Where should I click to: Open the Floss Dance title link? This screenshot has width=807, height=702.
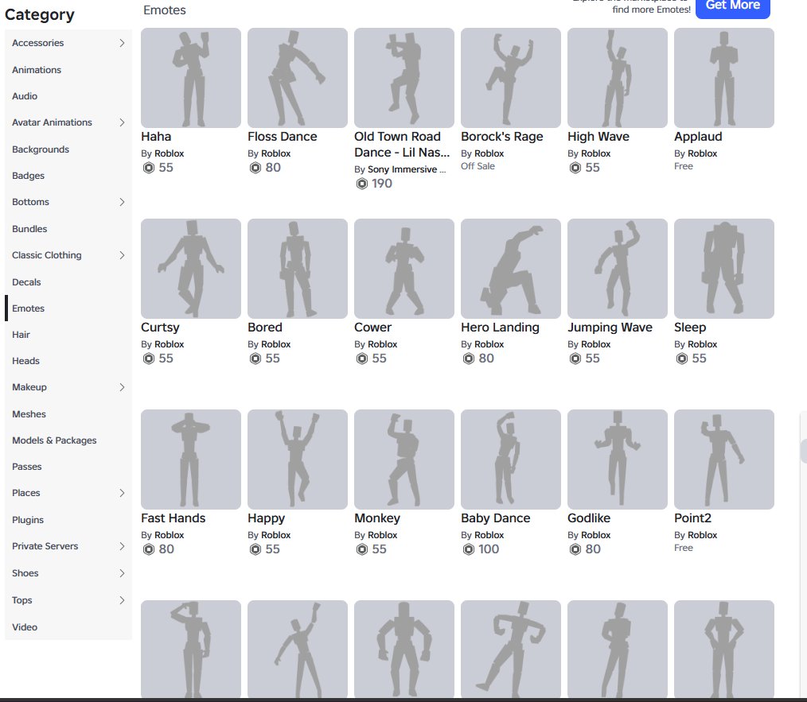tap(282, 137)
